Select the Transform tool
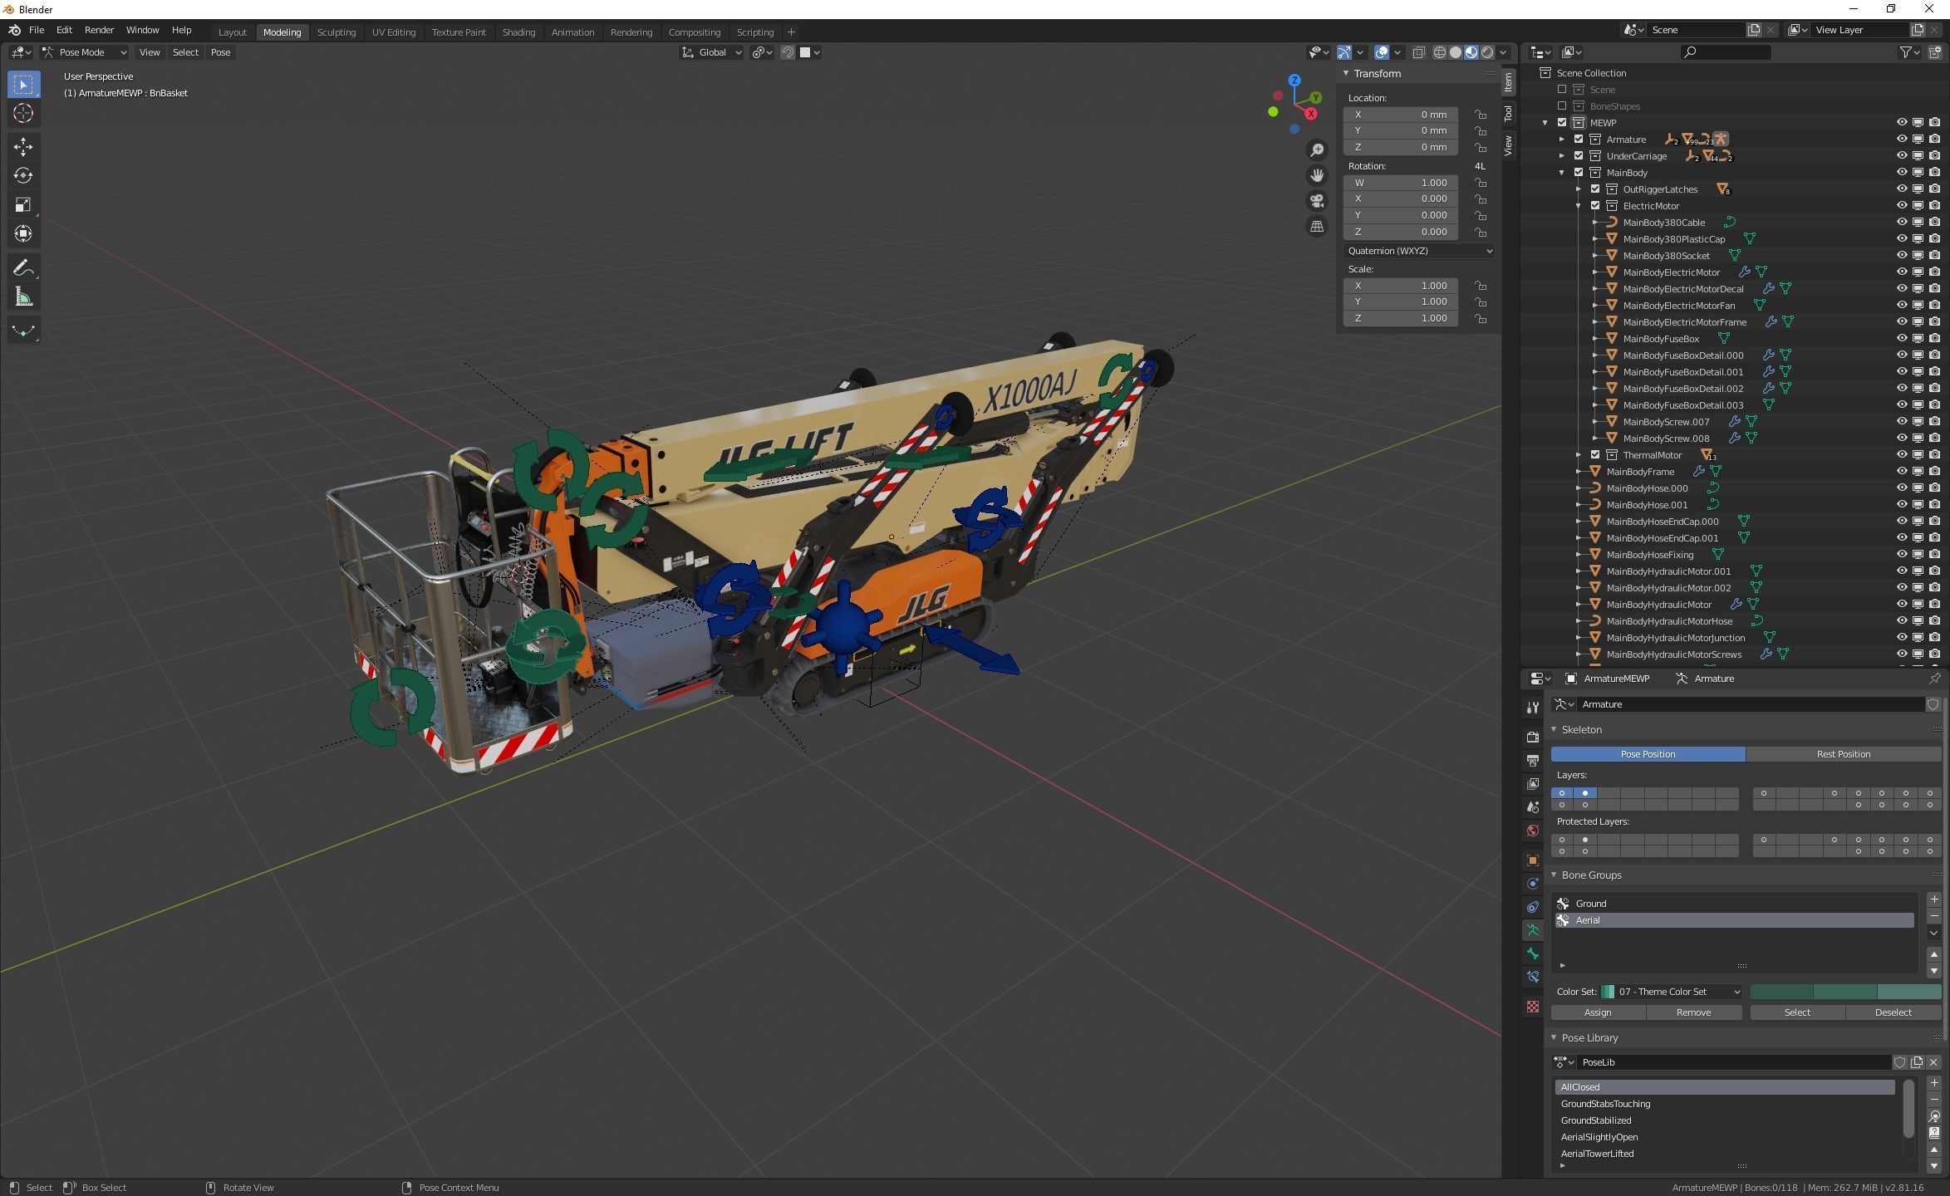This screenshot has width=1950, height=1196. click(x=23, y=233)
